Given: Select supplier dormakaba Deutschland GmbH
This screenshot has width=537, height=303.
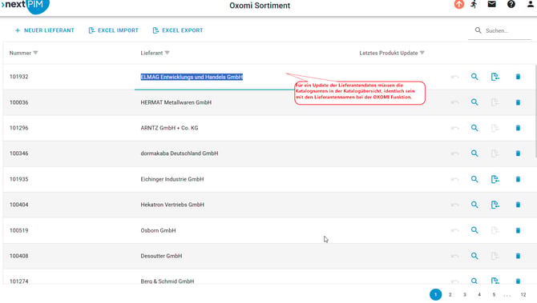Looking at the screenshot, I should [179, 153].
